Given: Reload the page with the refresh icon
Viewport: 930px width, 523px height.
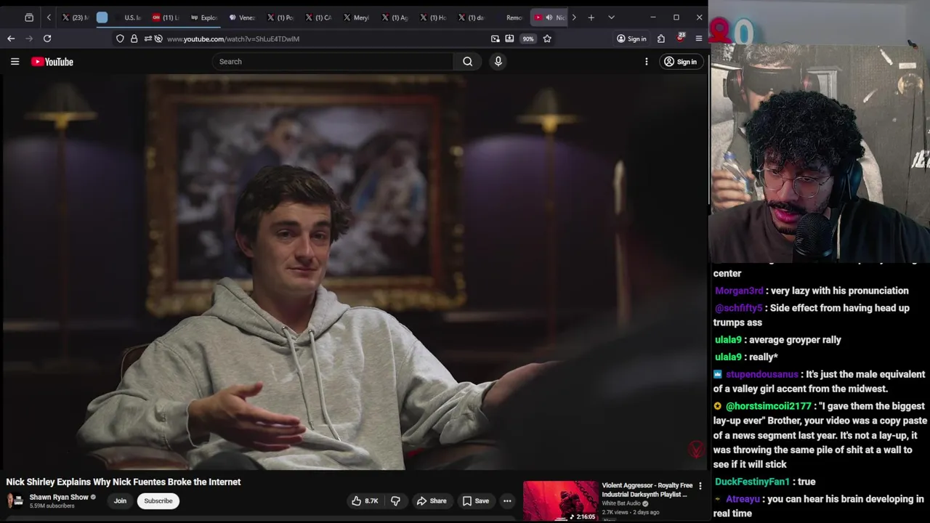Looking at the screenshot, I should [47, 38].
